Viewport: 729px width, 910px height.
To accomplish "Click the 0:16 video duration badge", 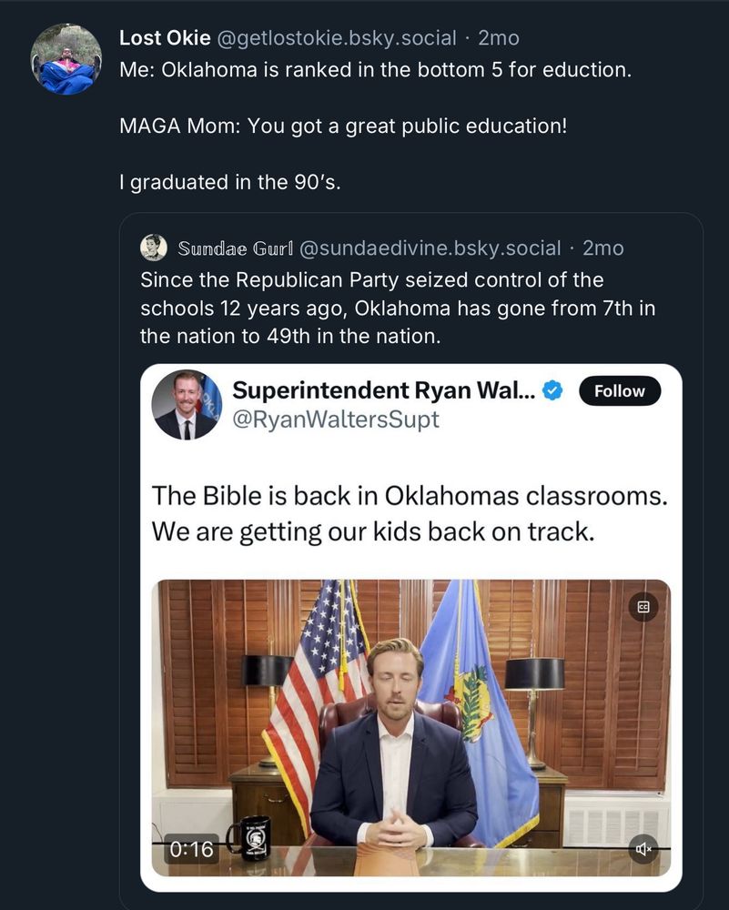I will pos(191,848).
